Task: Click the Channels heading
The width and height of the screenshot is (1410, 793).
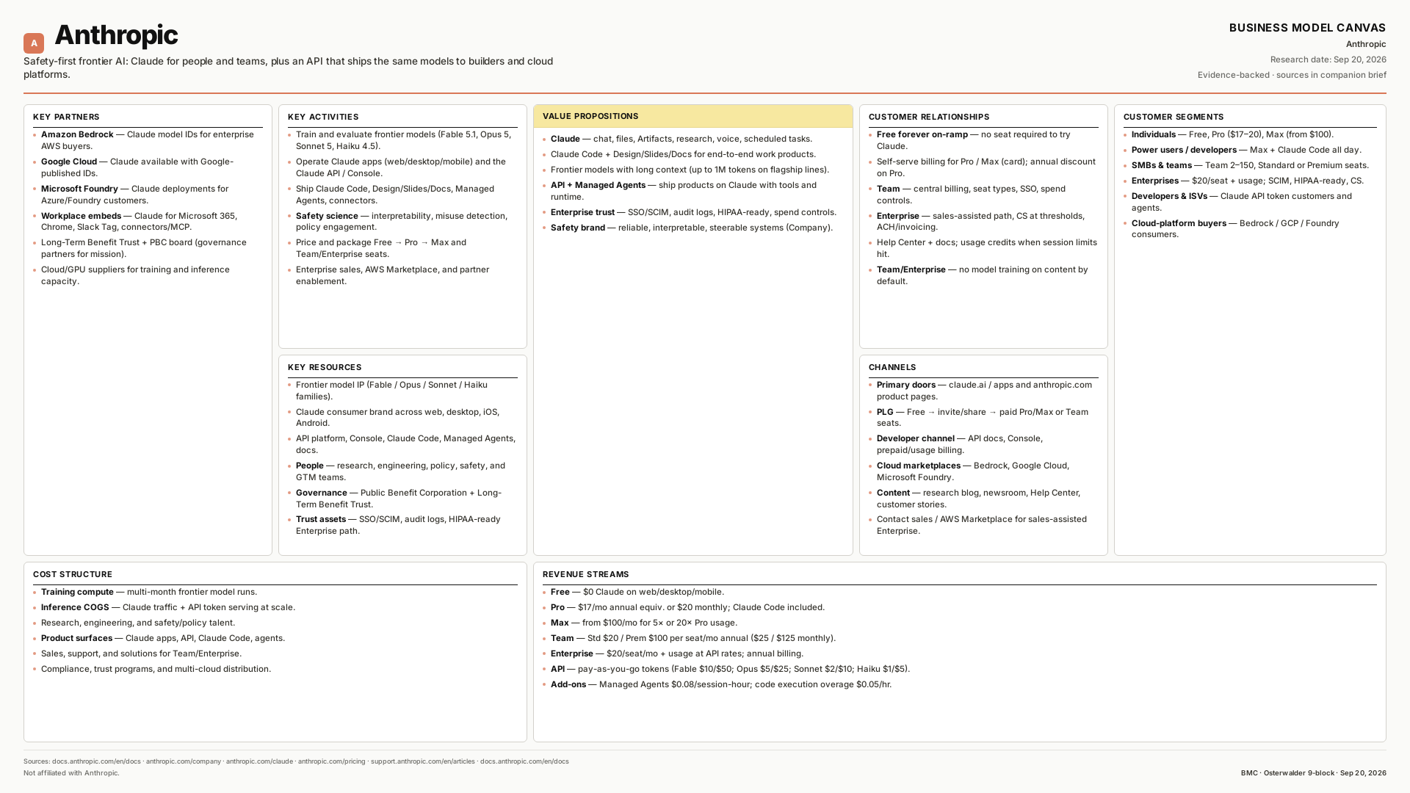Action: click(892, 367)
